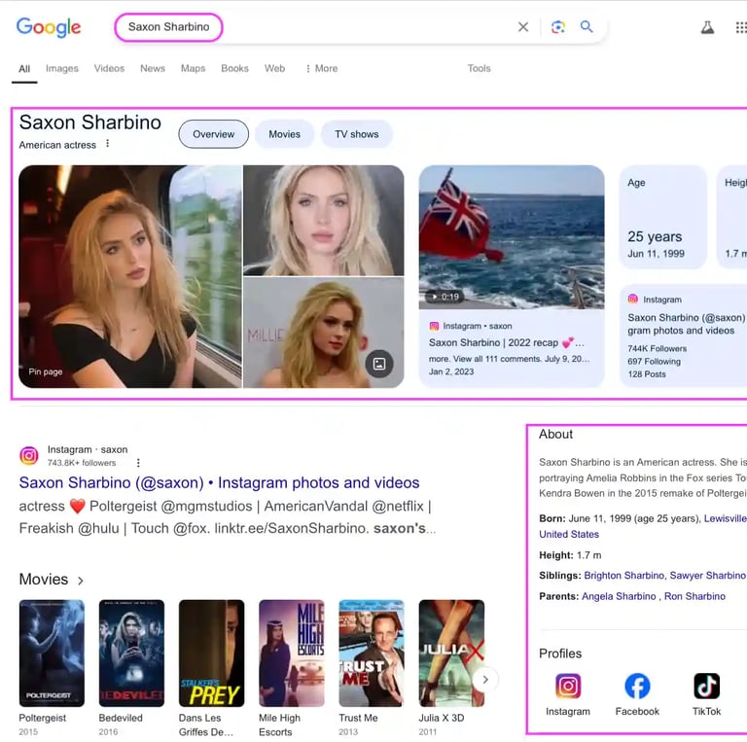The image size is (747, 742).
Task: Click the 'Jan 2, 2023' date text
Action: click(x=451, y=371)
